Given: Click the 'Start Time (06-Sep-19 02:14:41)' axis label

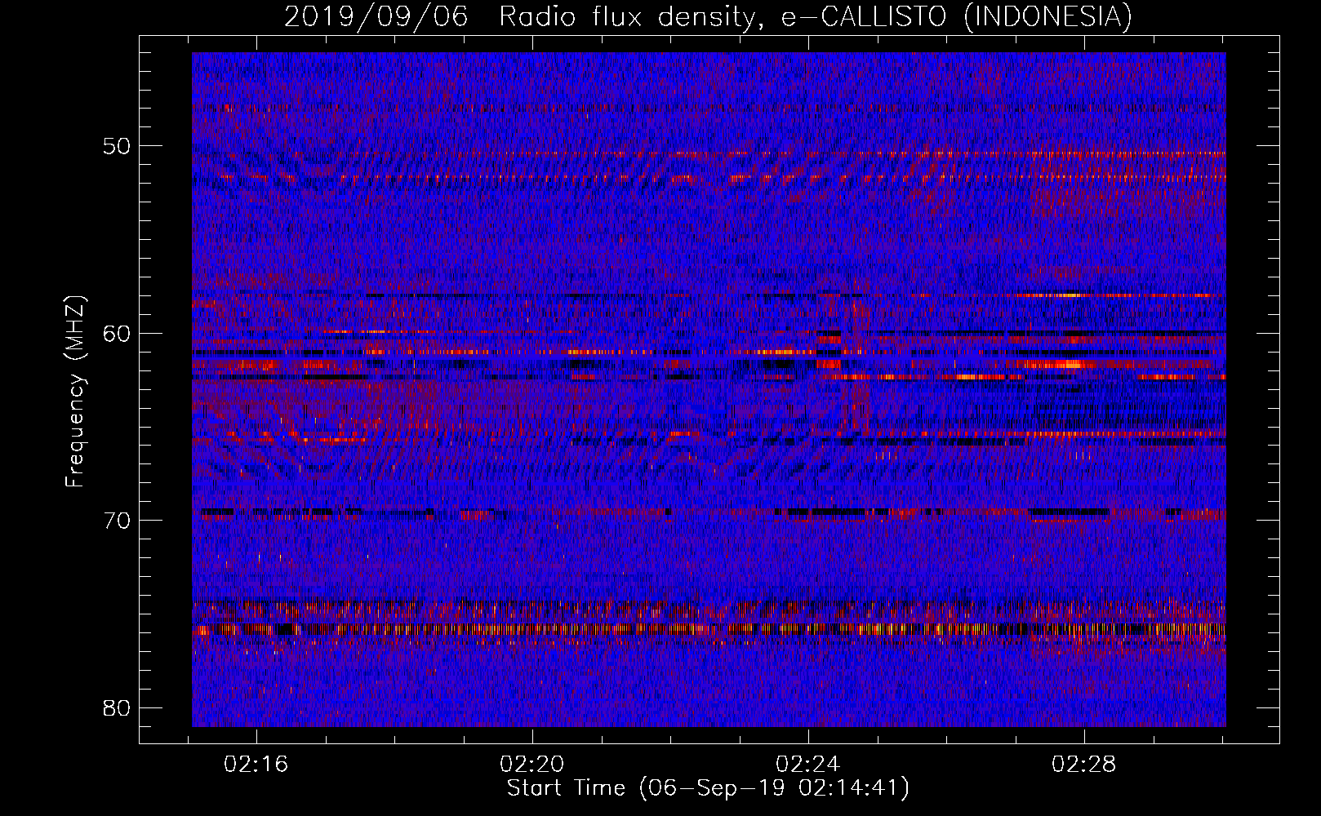Looking at the screenshot, I should coord(708,788).
